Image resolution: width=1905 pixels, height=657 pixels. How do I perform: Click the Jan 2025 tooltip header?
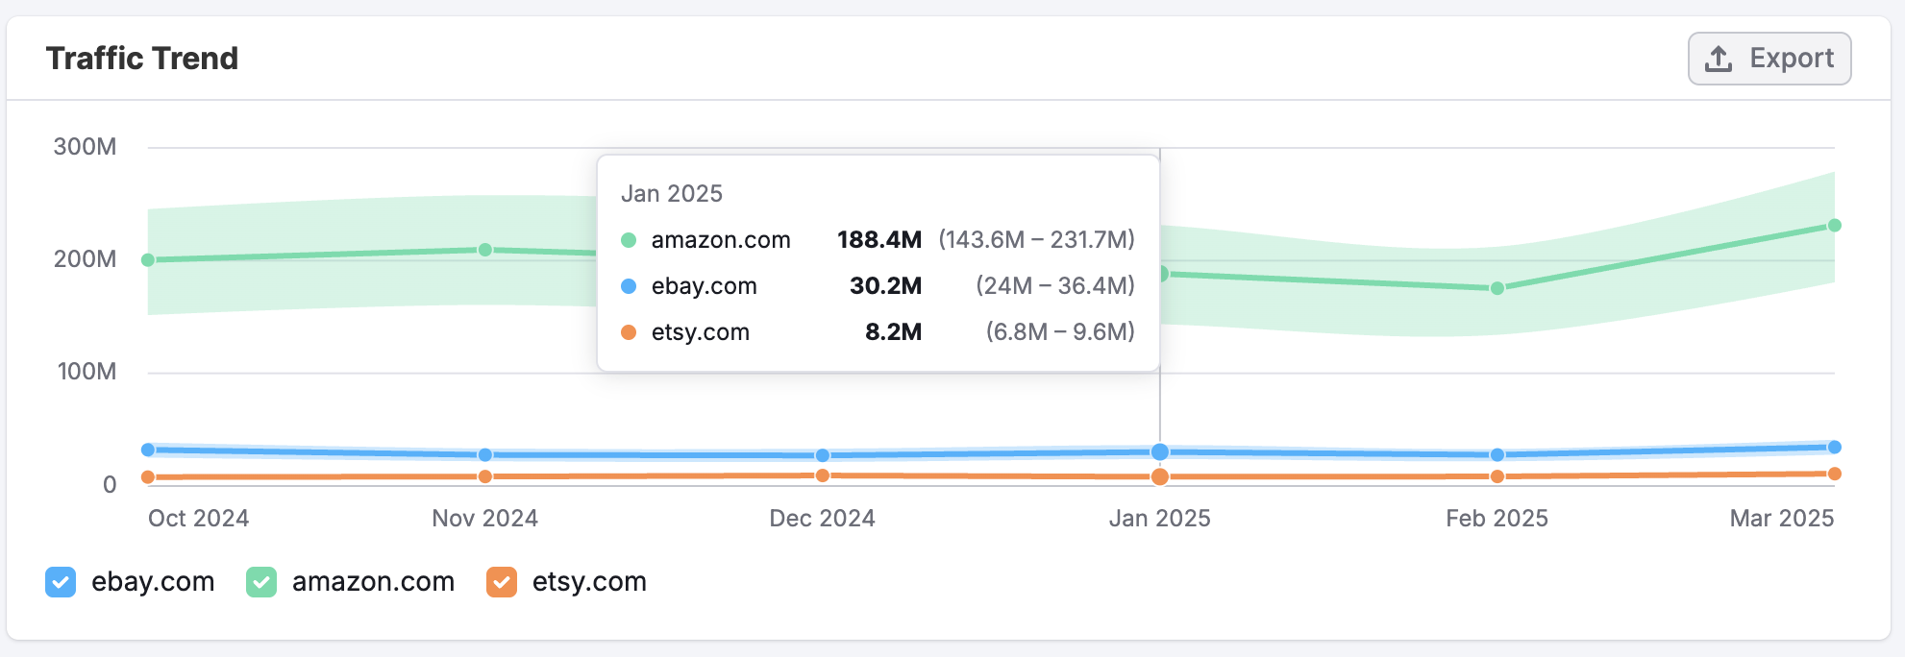click(672, 193)
